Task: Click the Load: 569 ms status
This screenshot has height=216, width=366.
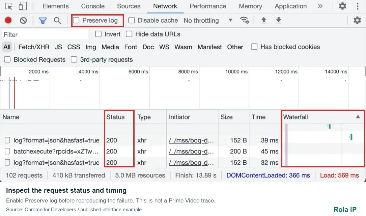Action: (339, 175)
